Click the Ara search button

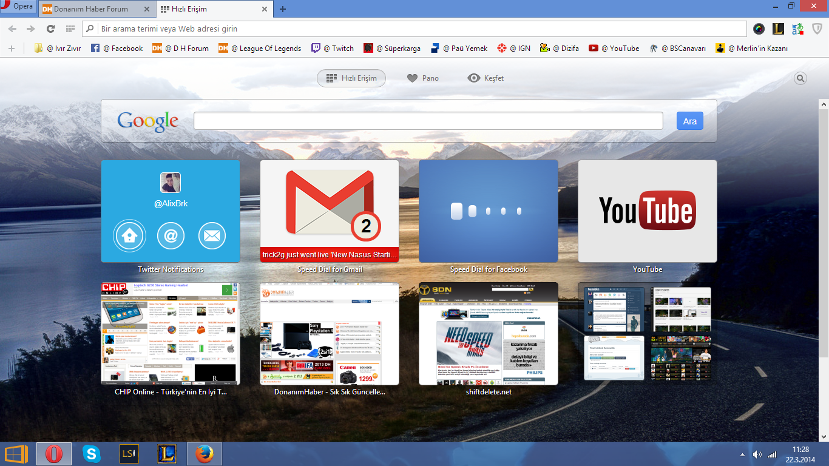(x=690, y=121)
